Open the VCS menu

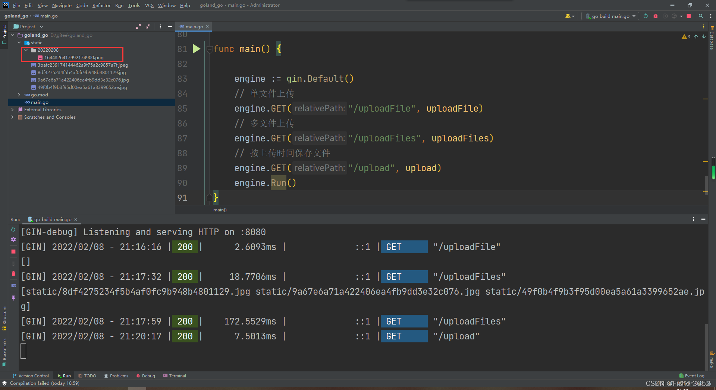click(x=149, y=5)
